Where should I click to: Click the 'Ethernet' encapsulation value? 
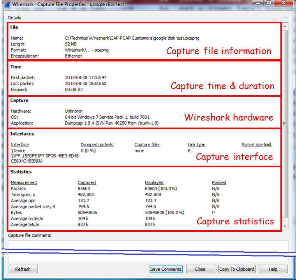point(73,56)
